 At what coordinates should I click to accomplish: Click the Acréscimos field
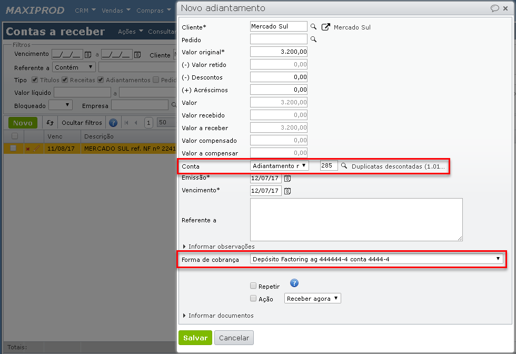point(279,90)
